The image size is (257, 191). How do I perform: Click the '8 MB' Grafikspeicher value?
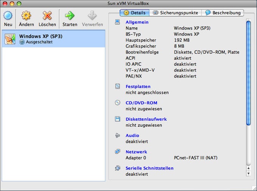[x=179, y=46]
